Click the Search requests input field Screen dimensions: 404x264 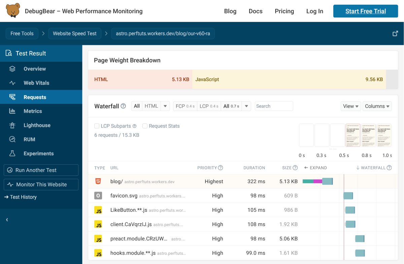[x=274, y=106]
